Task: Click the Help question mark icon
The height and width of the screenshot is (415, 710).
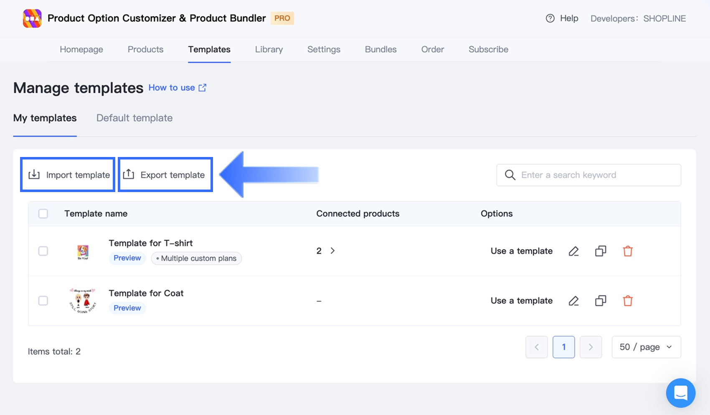Action: coord(550,18)
